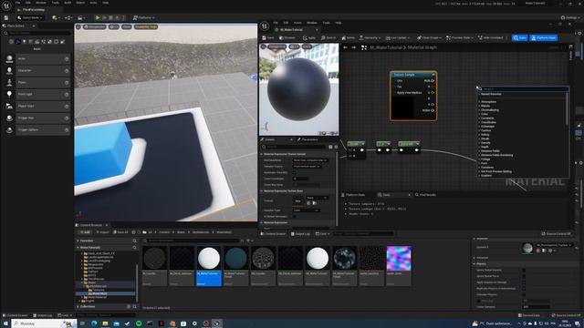Click the Trigger Sphere icon in Place Actors

point(9,129)
